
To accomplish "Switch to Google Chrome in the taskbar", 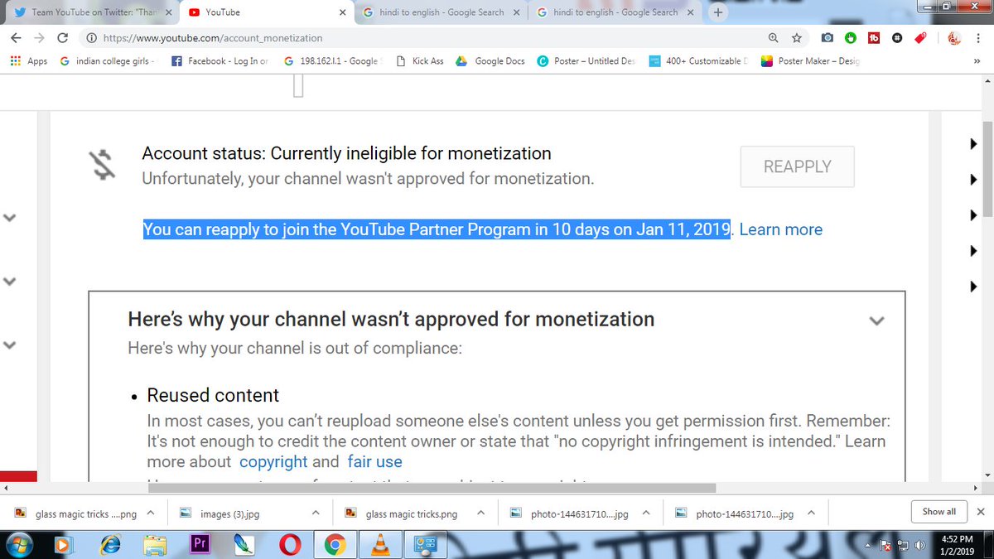I will pyautogui.click(x=335, y=544).
